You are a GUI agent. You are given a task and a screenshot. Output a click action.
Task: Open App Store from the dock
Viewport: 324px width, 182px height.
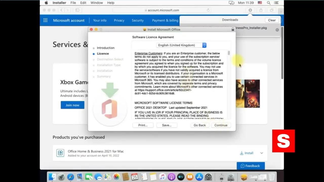199,177
